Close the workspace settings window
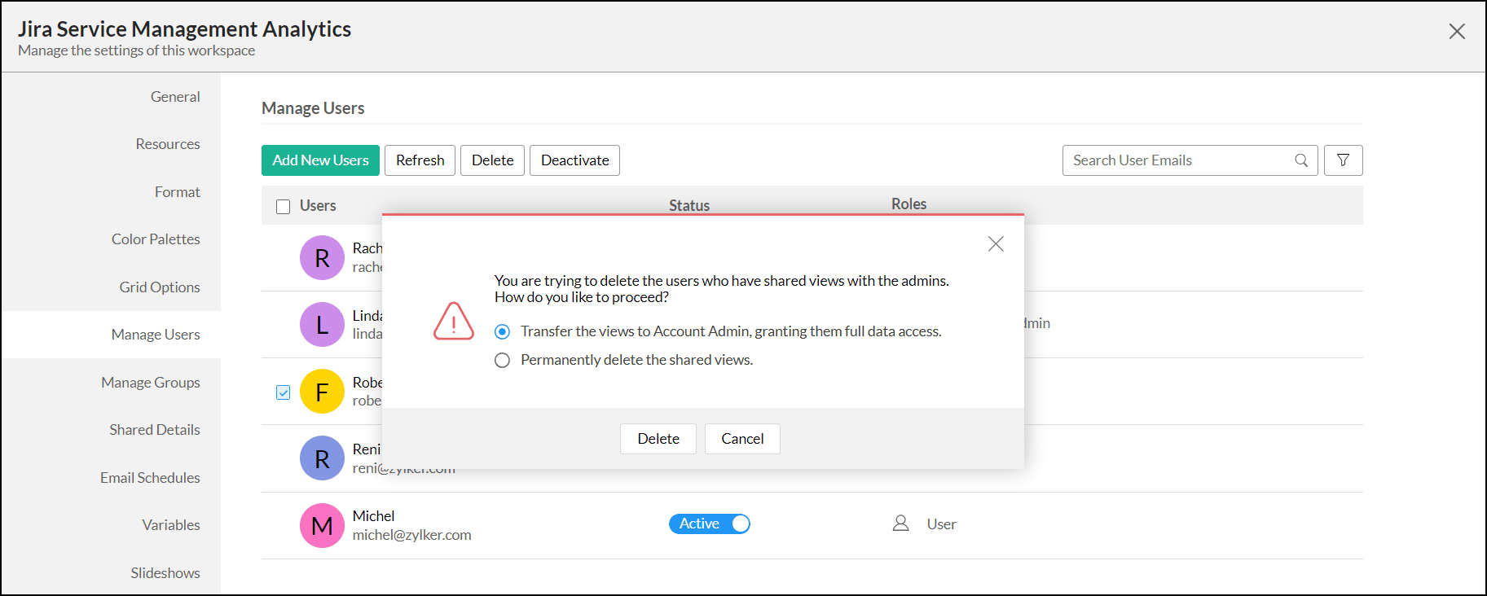This screenshot has height=596, width=1487. point(1457,32)
